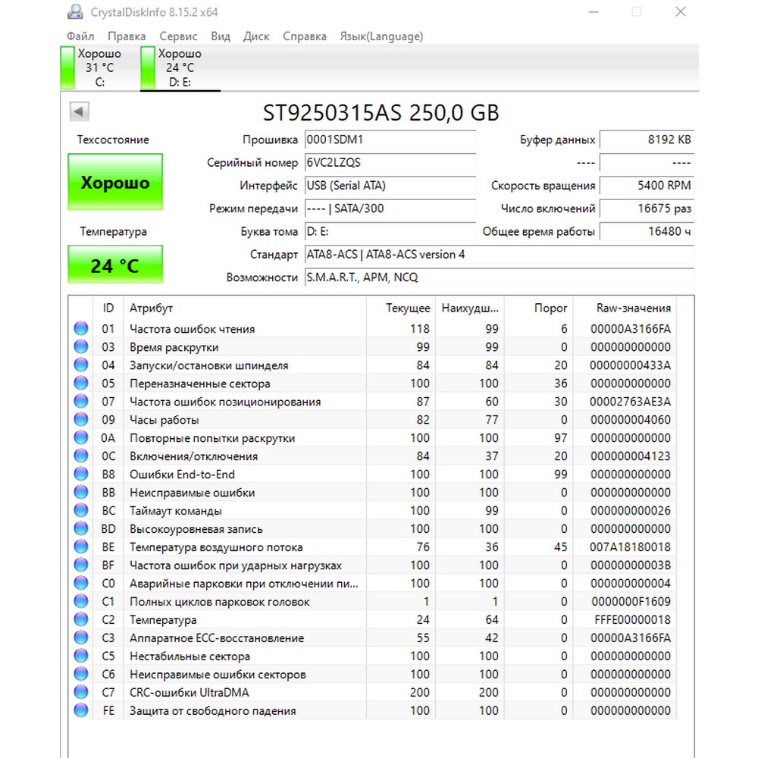Click the green Хорошо health status button
Screen dimensions: 758x758
coord(115,182)
